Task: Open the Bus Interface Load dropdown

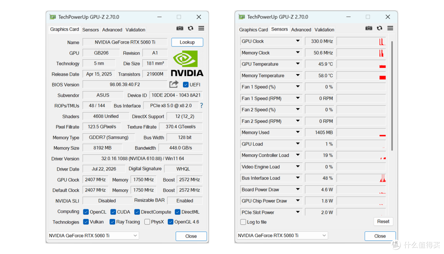Action: [298, 178]
